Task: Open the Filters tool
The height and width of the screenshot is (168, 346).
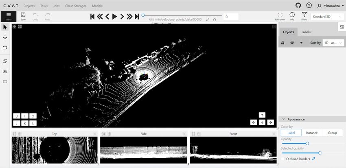Action: pos(304,16)
